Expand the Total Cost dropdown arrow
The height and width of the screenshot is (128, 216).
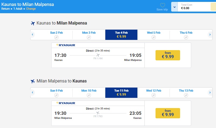174,7
